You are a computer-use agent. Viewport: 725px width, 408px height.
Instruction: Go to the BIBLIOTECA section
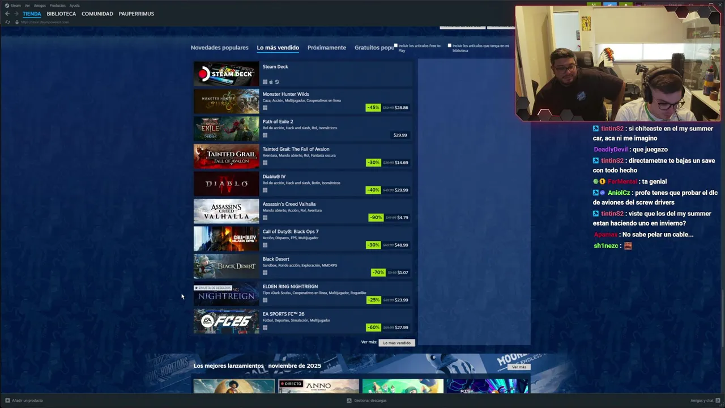pos(61,14)
